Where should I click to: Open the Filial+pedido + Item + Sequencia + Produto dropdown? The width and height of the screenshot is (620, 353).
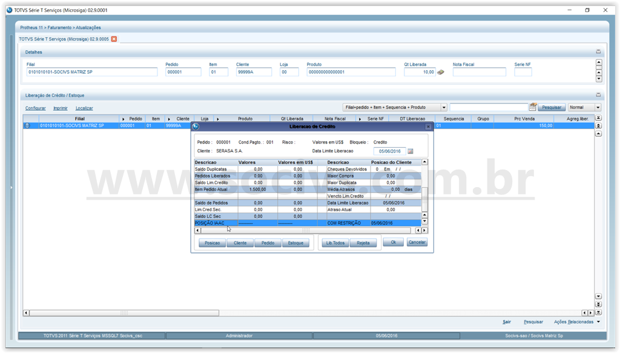pos(444,107)
